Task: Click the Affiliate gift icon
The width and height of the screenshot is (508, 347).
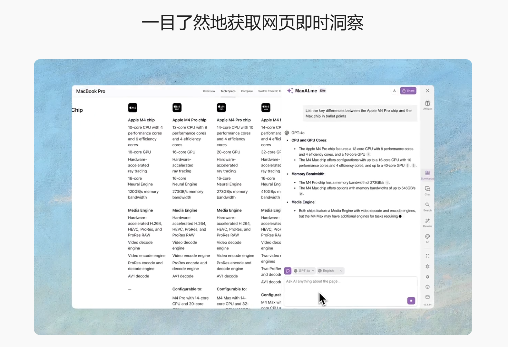Action: click(427, 104)
